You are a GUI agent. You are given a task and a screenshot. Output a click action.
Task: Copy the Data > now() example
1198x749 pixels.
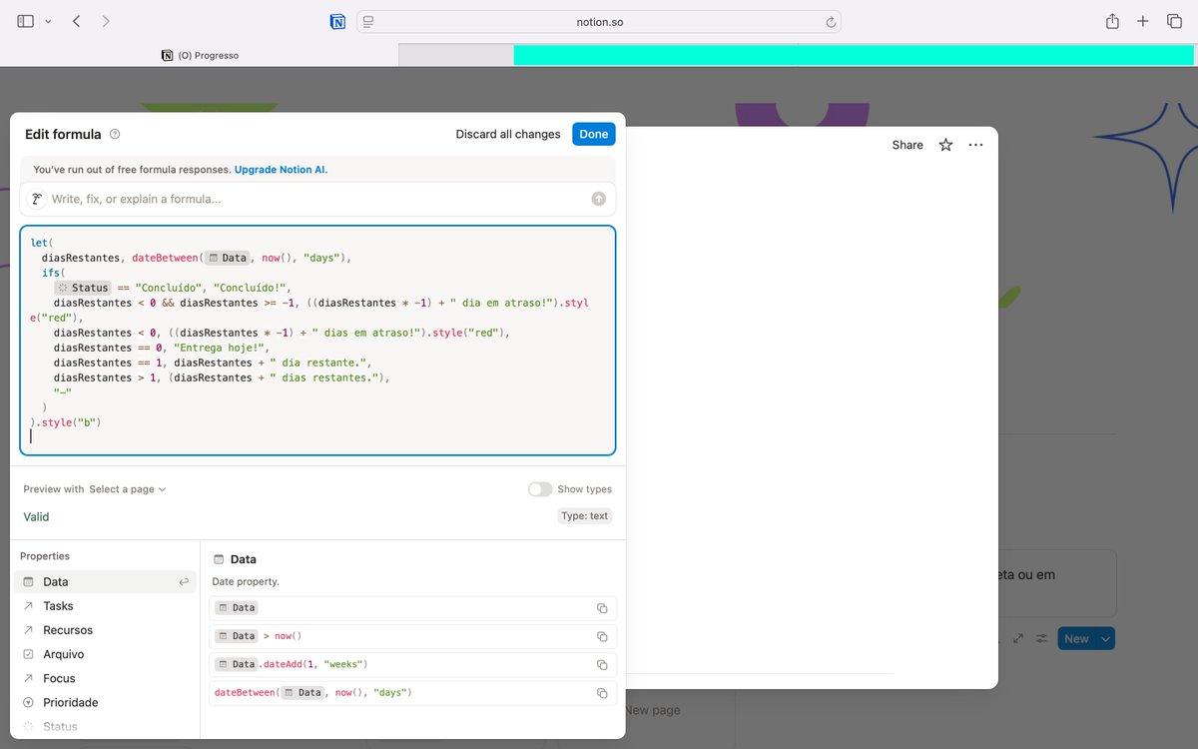[602, 636]
